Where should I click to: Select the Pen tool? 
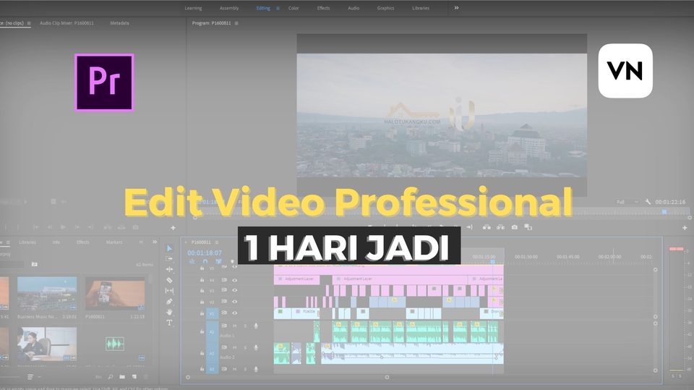(169, 301)
